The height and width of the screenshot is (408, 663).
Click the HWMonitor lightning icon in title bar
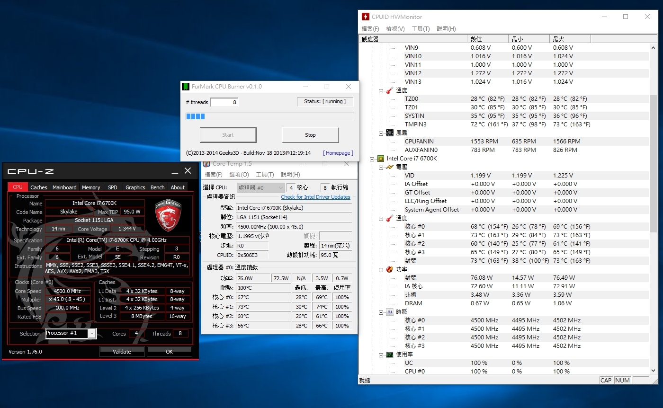point(365,17)
